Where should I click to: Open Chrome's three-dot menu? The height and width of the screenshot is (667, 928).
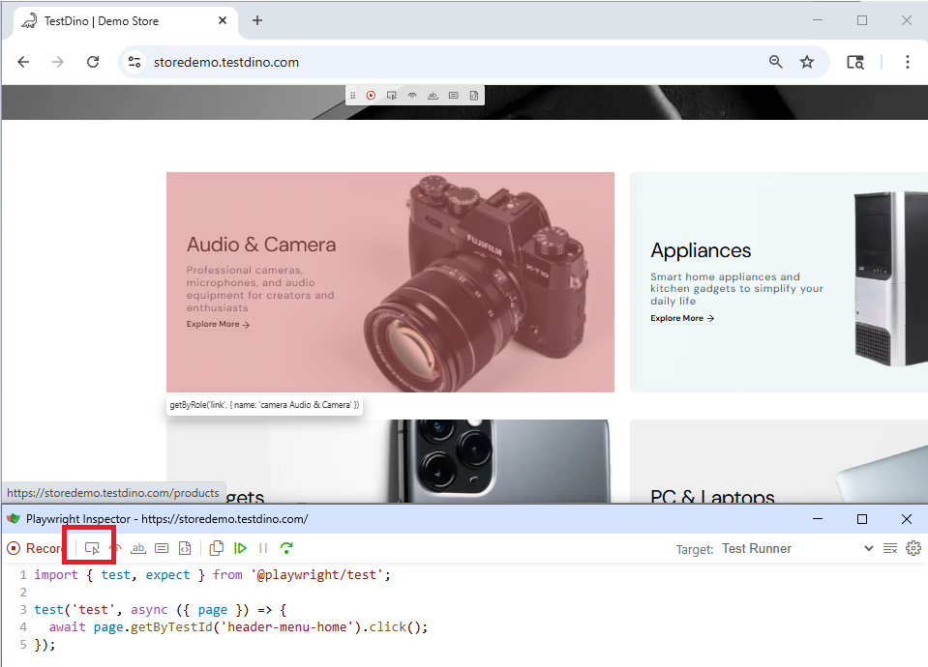pyautogui.click(x=907, y=62)
